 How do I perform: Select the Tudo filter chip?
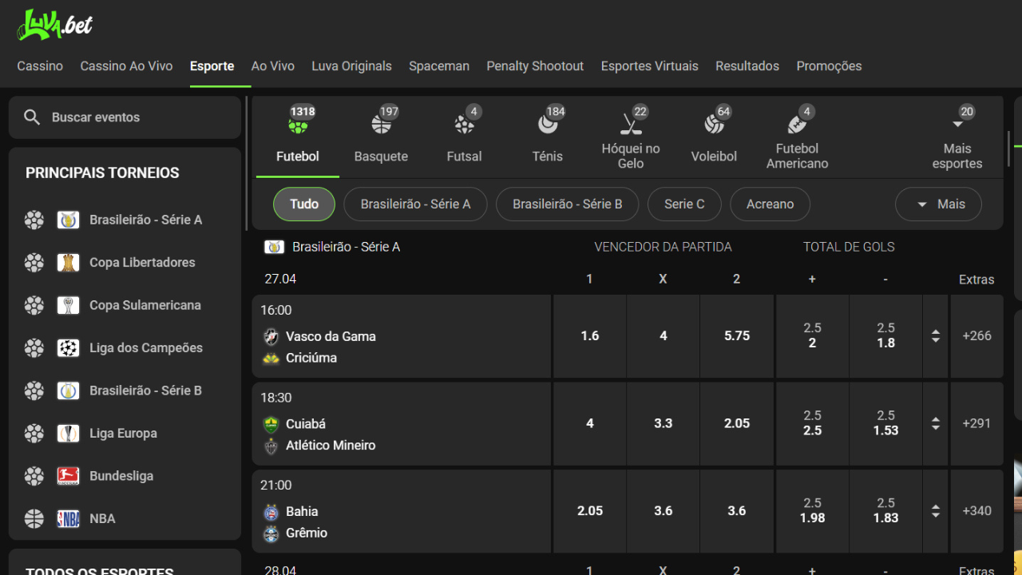(304, 204)
